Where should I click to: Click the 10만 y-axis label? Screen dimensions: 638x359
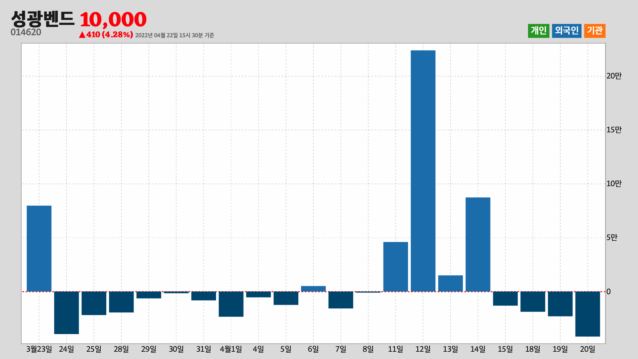click(x=614, y=183)
